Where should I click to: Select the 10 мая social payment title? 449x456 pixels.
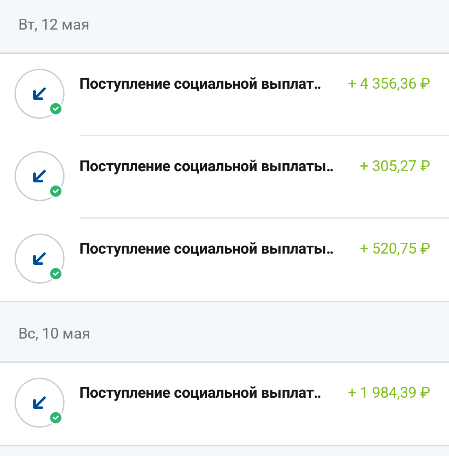[x=200, y=393]
